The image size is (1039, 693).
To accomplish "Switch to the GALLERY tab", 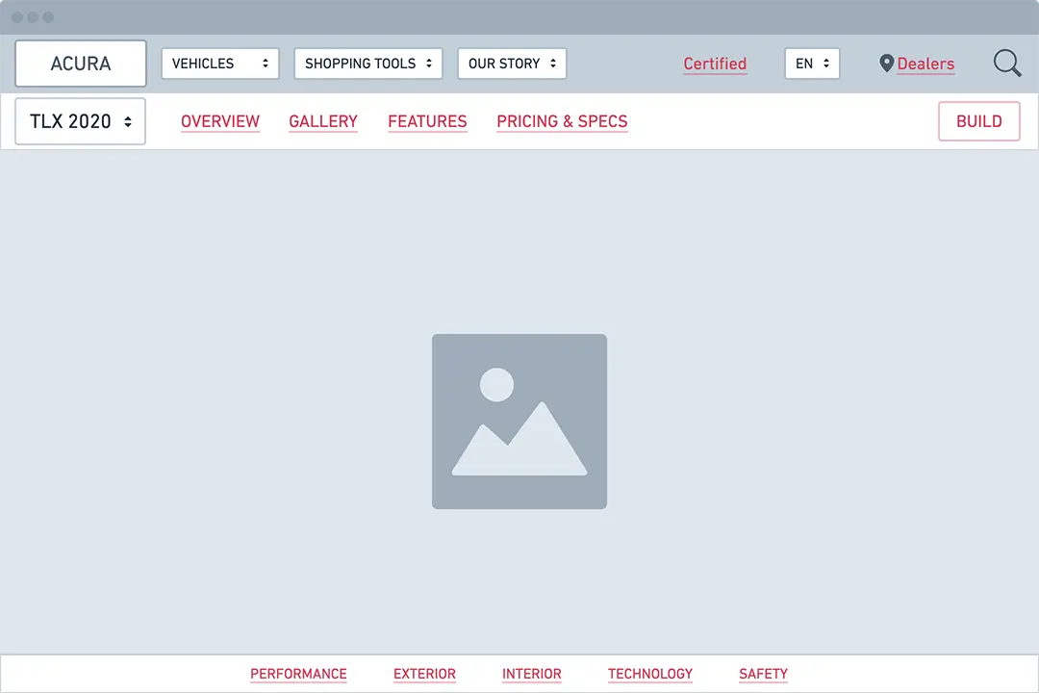I will [x=322, y=121].
